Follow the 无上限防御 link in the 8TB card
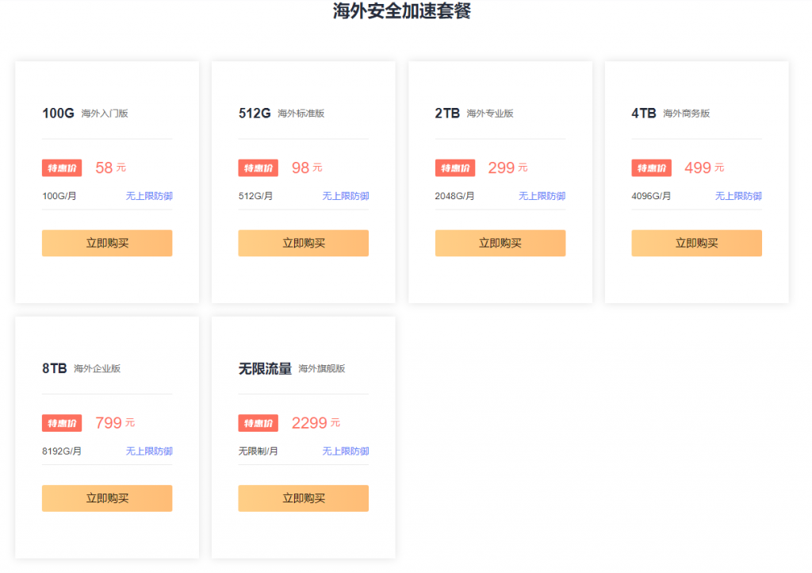 point(149,452)
